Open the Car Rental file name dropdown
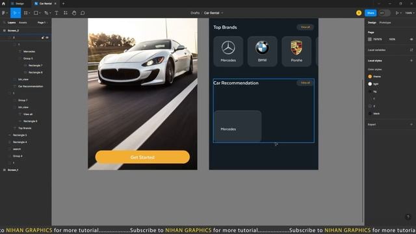Viewport: 416px width, 234px height. [x=222, y=13]
